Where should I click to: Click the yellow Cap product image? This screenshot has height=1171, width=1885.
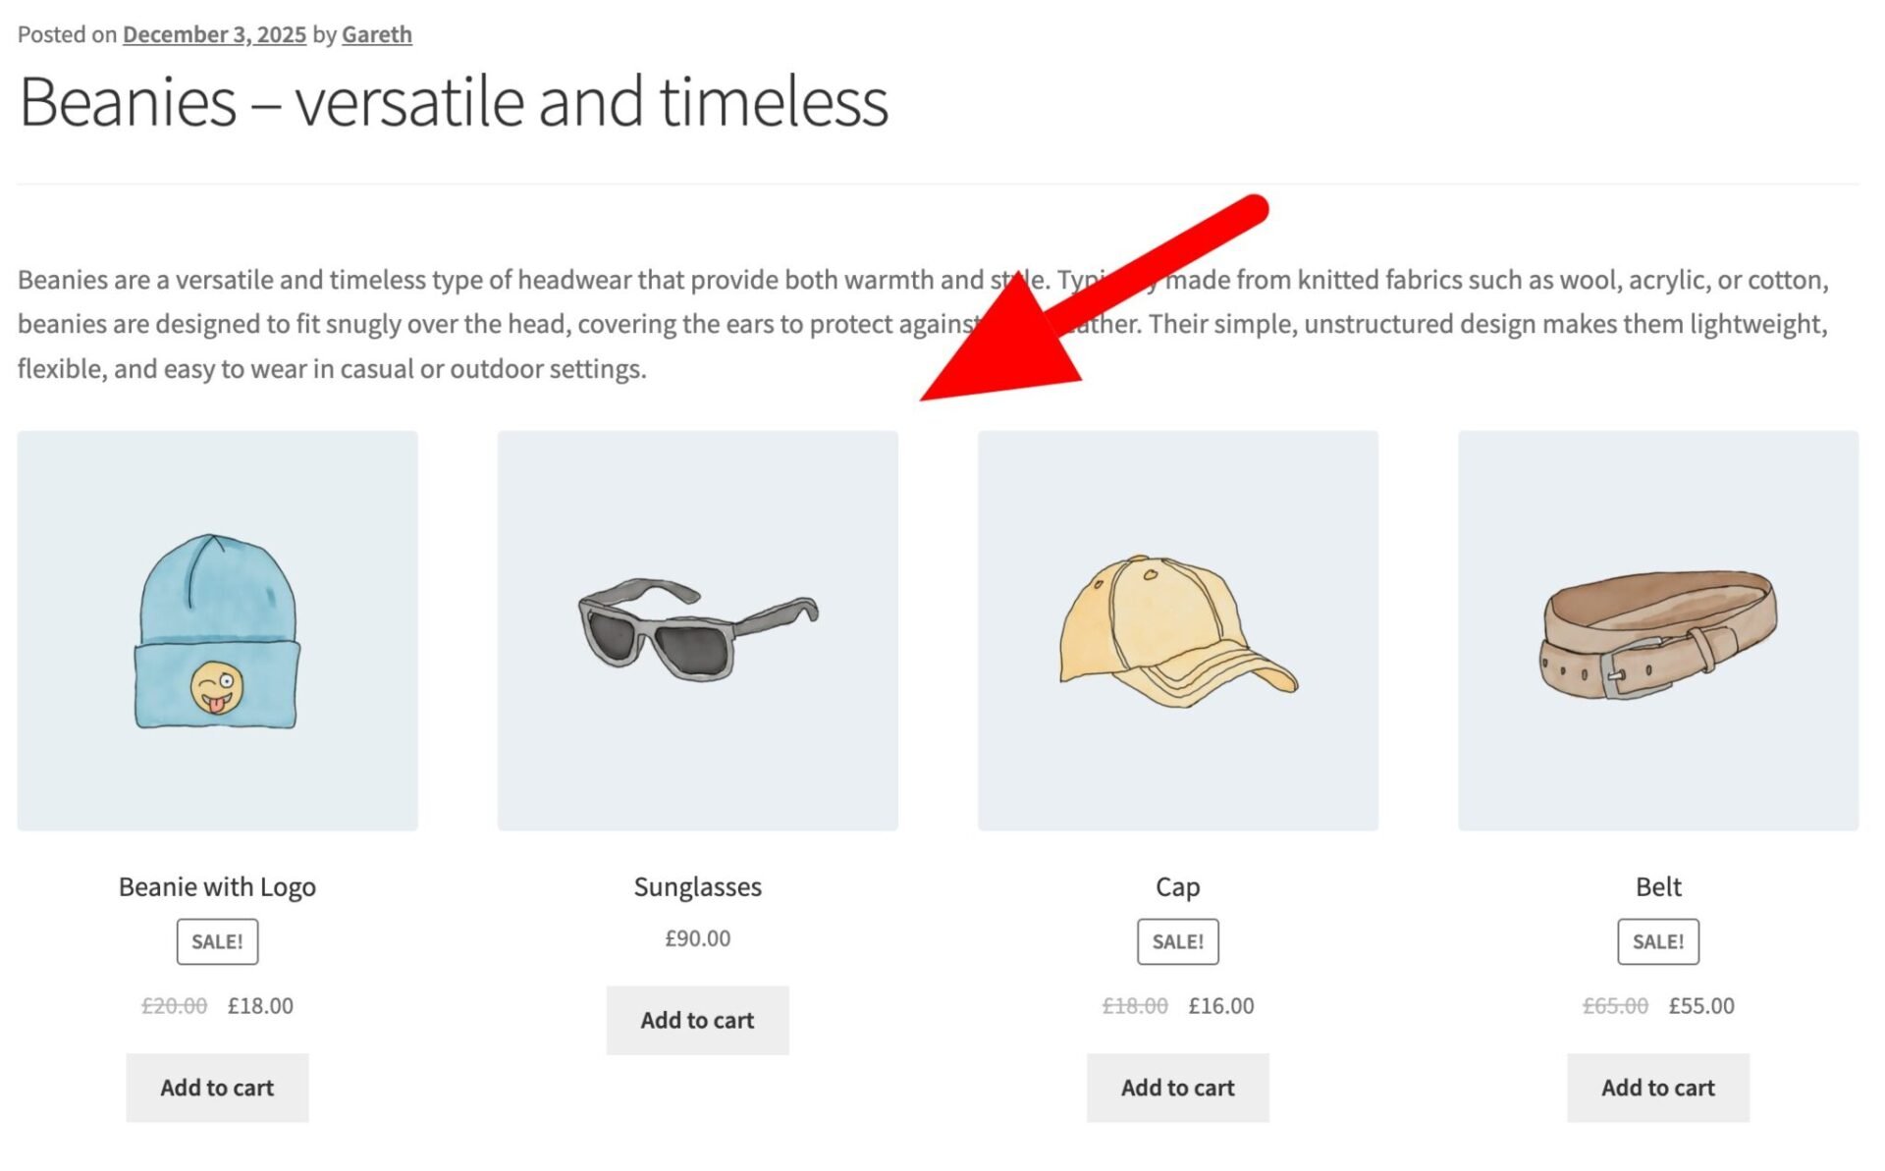point(1177,630)
